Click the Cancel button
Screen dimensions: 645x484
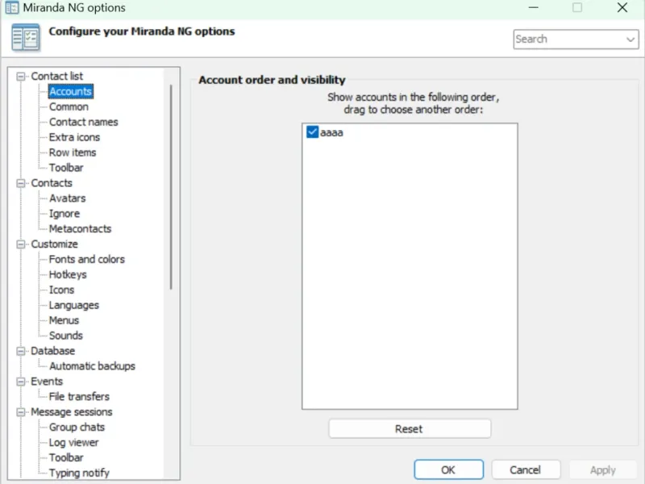pos(526,469)
